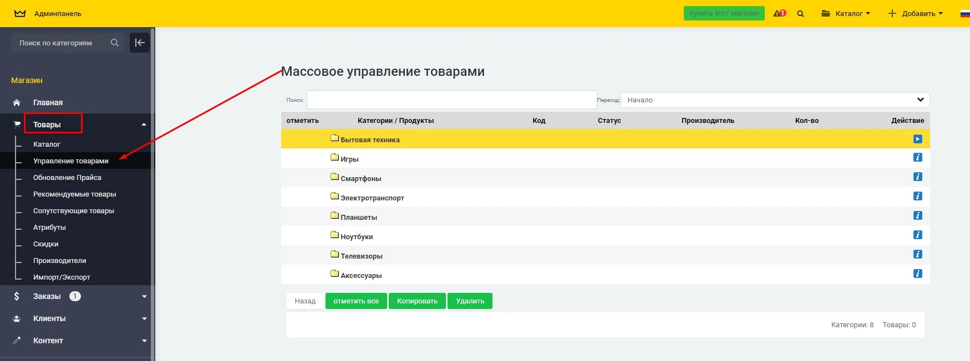This screenshot has height=361, width=970.
Task: Expand the Заказы section arrow
Action: point(144,296)
